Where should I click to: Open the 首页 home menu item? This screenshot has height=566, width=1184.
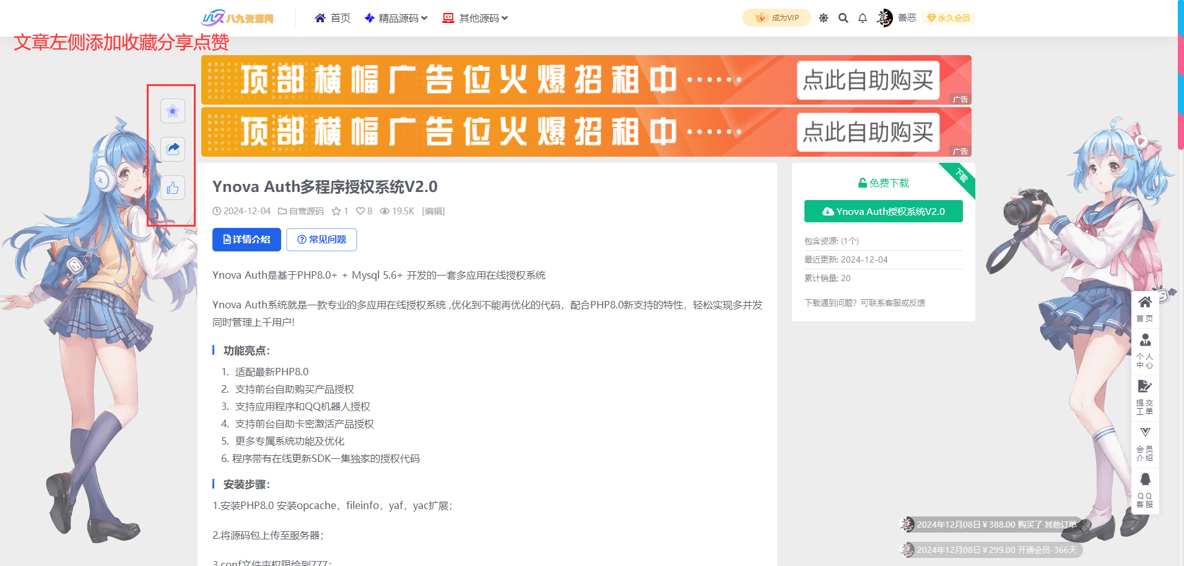(x=333, y=18)
